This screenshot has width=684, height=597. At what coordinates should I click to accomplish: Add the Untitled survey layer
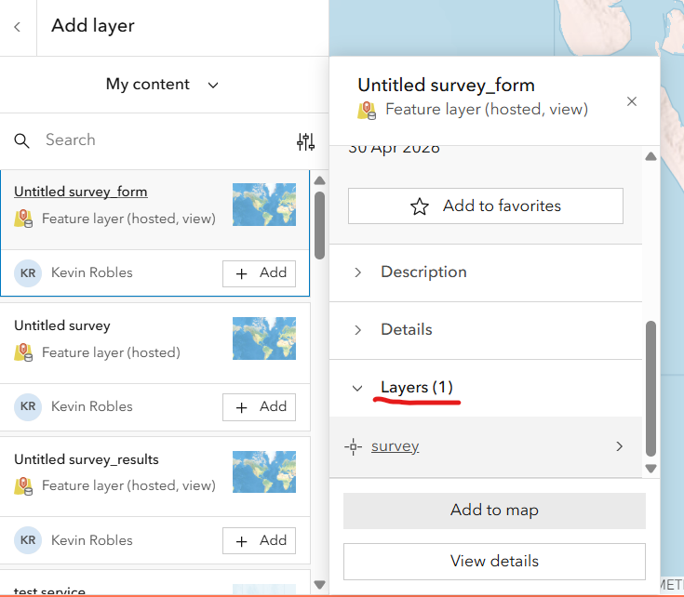click(259, 407)
